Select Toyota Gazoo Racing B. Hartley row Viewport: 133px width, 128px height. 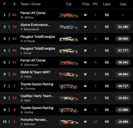point(66,110)
